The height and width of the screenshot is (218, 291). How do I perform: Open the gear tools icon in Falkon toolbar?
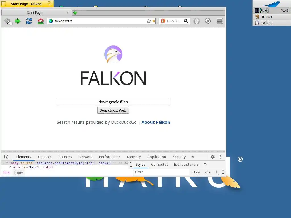tap(208, 21)
